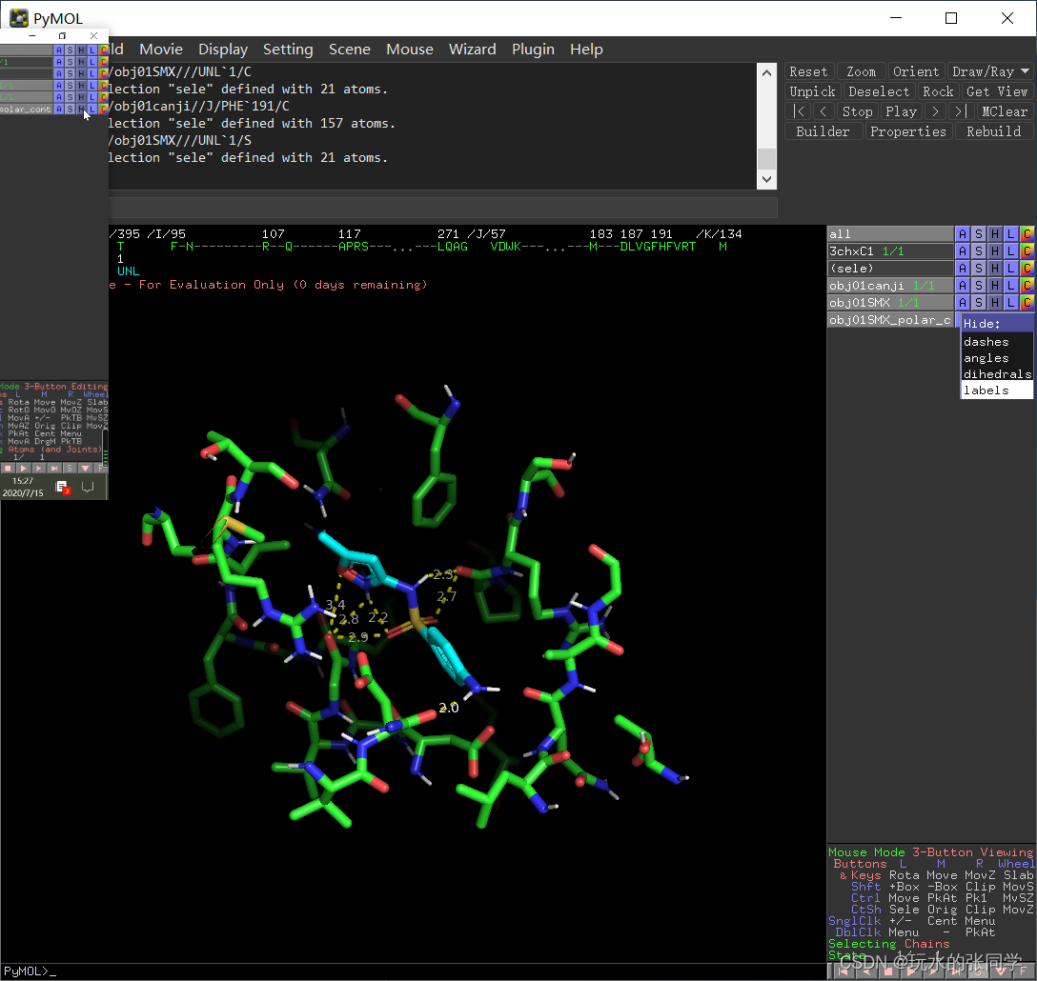Open the Action menu for (sele)
The image size is (1037, 981).
click(963, 269)
